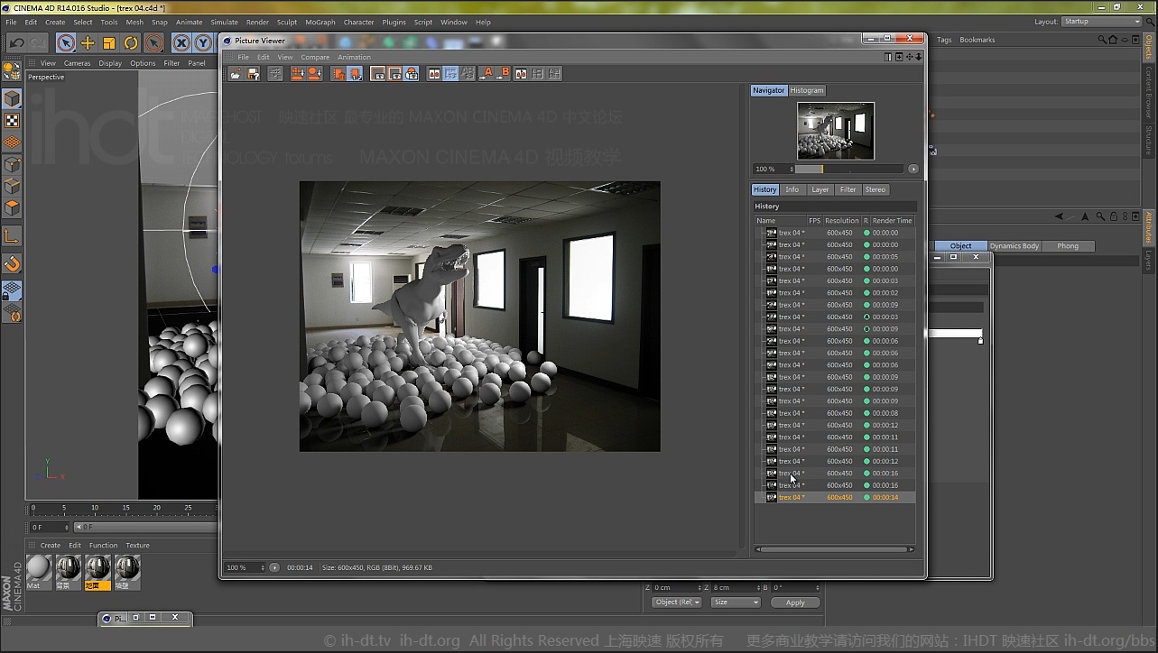
Task: Toggle the X axis lock button in the toolbar
Action: (x=181, y=42)
